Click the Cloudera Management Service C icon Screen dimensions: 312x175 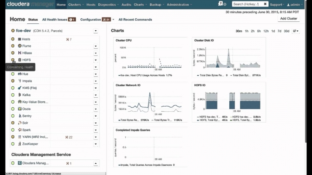(19, 163)
